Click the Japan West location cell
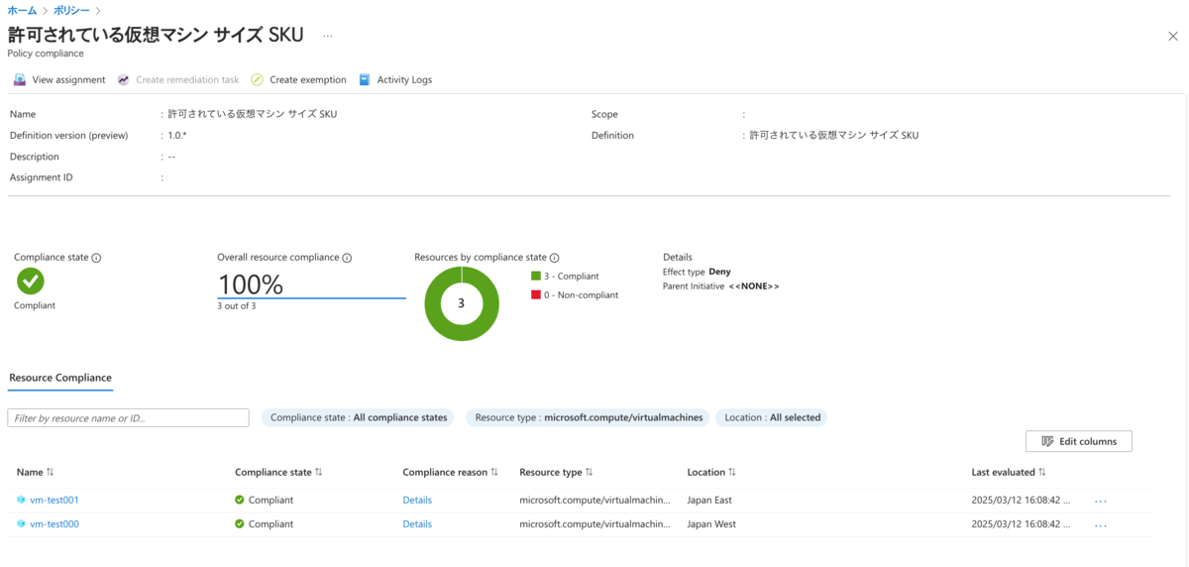Screen dimensions: 1189x567 (711, 524)
